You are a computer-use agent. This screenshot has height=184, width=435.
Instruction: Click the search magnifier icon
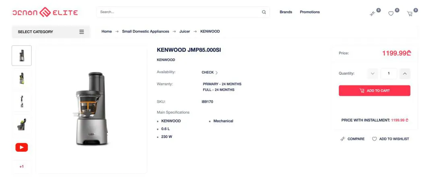point(264,12)
